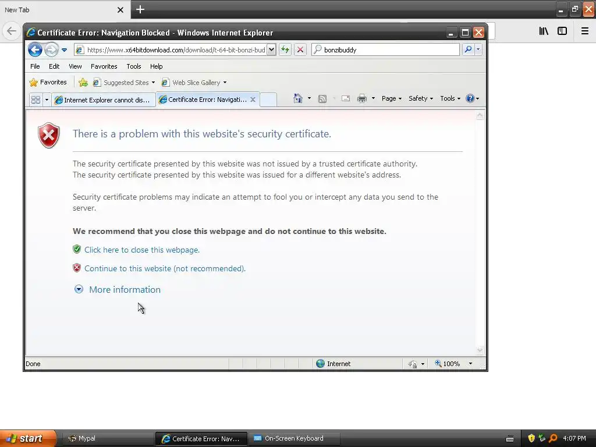The height and width of the screenshot is (447, 596).
Task: Click the Read Mail icon
Action: [346, 98]
